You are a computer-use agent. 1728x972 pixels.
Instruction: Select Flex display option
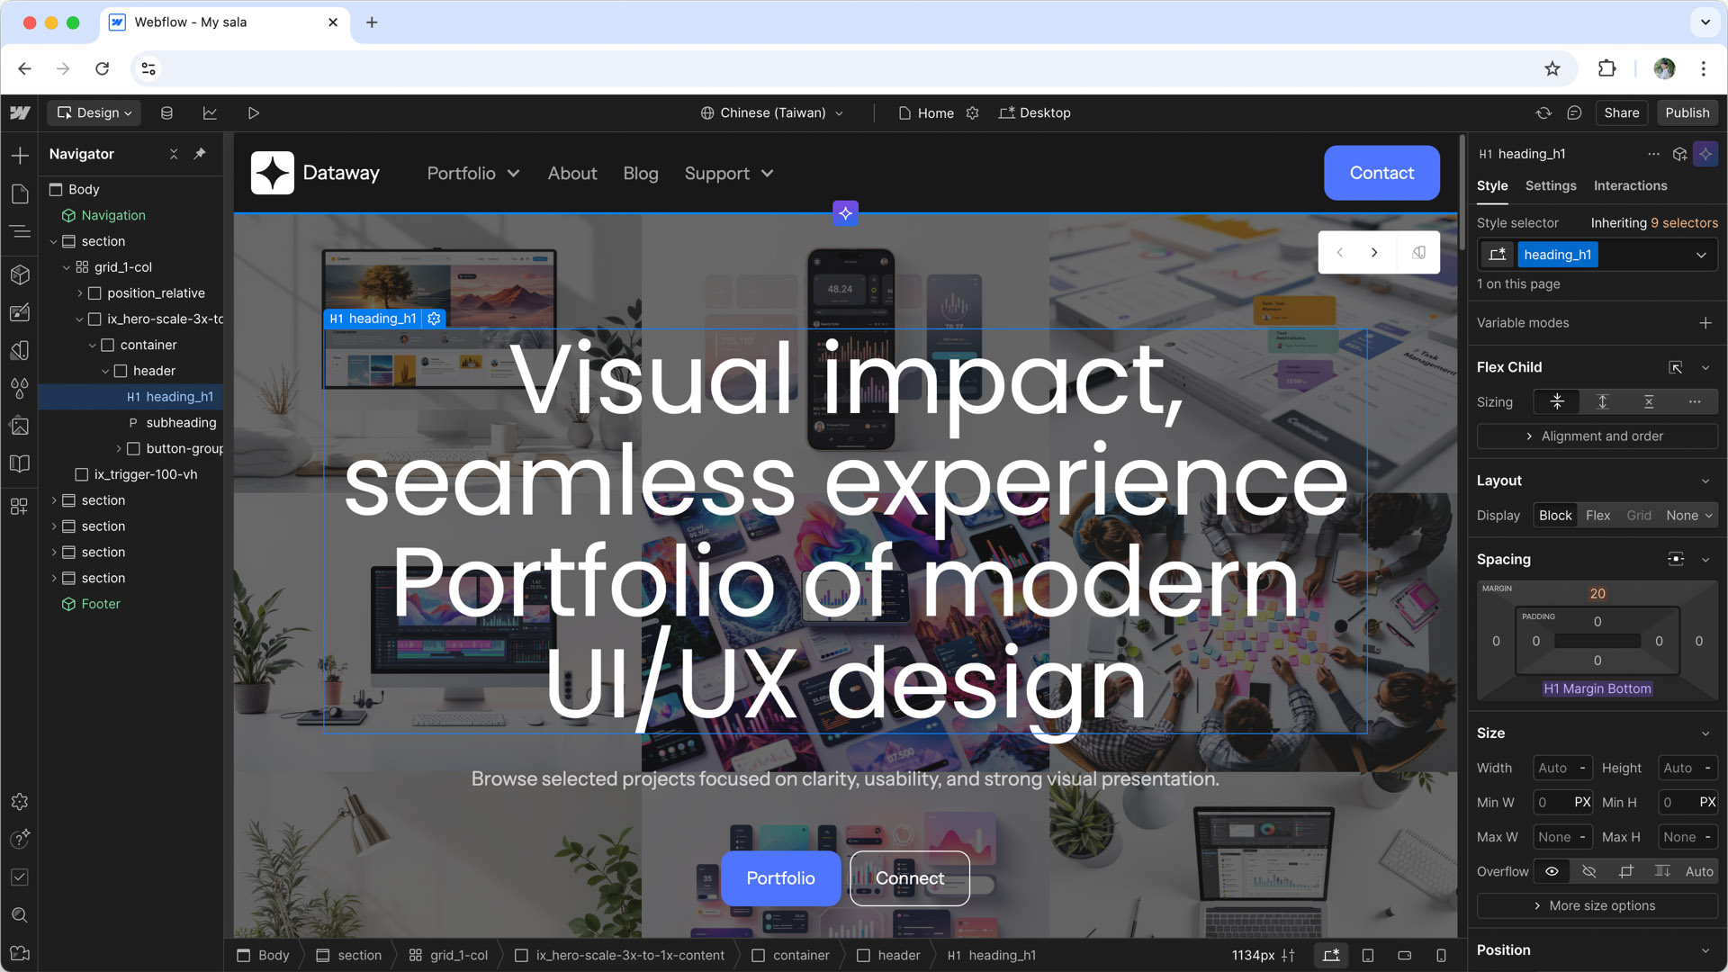click(x=1597, y=516)
